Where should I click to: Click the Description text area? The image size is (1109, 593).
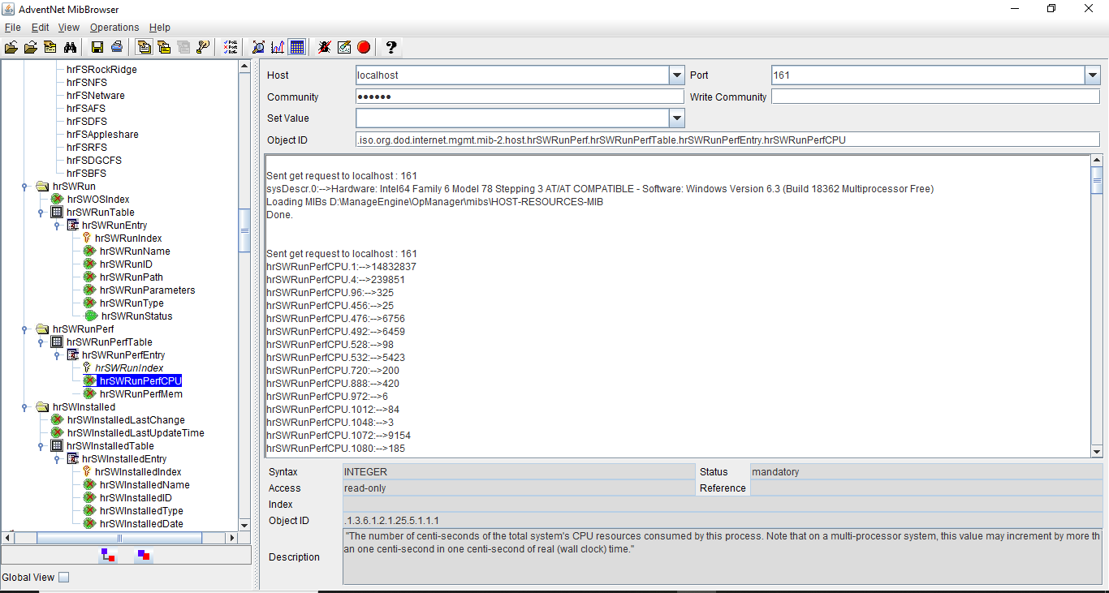(x=723, y=556)
